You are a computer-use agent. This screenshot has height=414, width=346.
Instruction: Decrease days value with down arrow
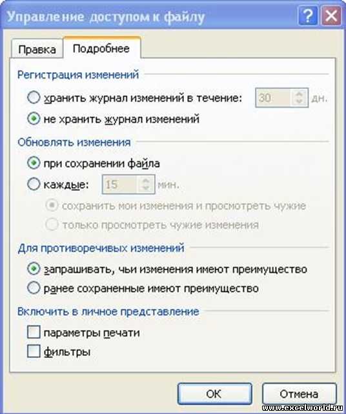300,102
